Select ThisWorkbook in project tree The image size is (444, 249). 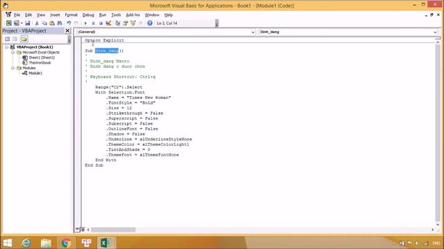40,63
